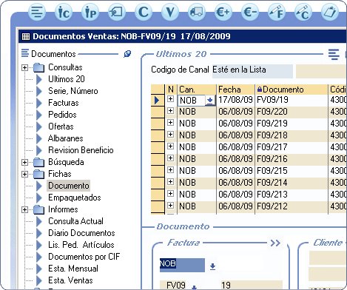The width and height of the screenshot is (347, 290).
Task: Select Pedidos in the documents tree
Action: click(62, 115)
